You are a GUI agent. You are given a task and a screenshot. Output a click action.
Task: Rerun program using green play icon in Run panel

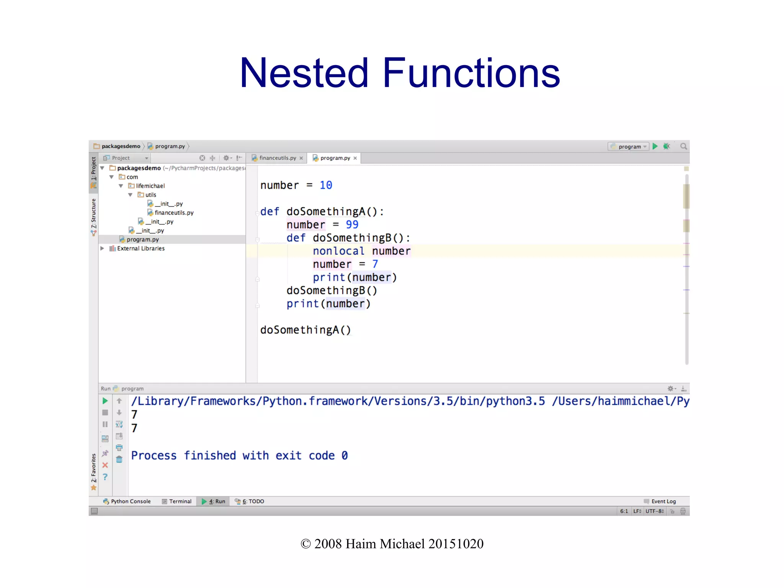[x=105, y=401]
